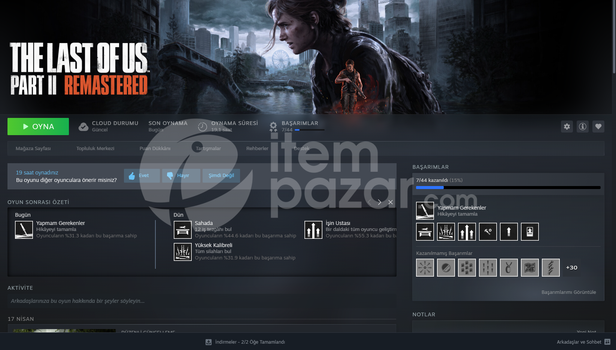This screenshot has height=350, width=616.
Task: Select unearned spring achievement icon
Action: pos(551,268)
